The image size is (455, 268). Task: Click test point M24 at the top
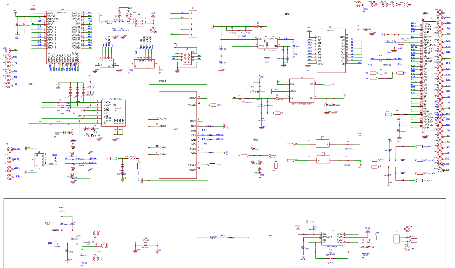tap(374, 4)
